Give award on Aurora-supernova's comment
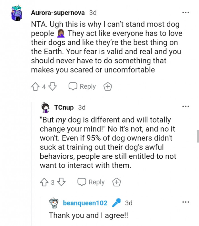The width and height of the screenshot is (199, 226). [x=107, y=87]
